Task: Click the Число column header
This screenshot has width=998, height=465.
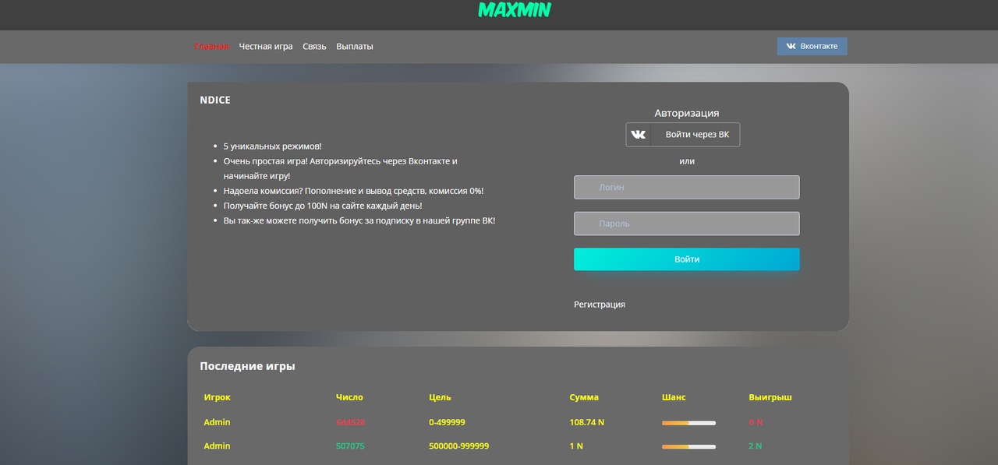Action: pos(349,397)
